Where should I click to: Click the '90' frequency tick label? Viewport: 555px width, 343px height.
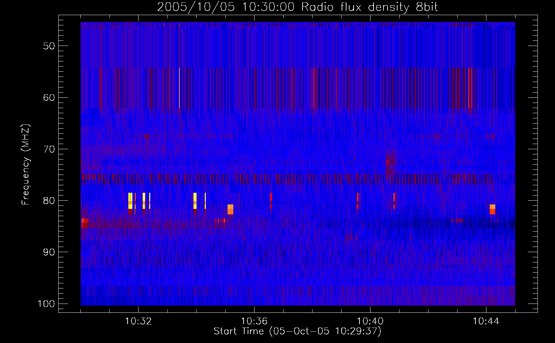pyautogui.click(x=49, y=252)
